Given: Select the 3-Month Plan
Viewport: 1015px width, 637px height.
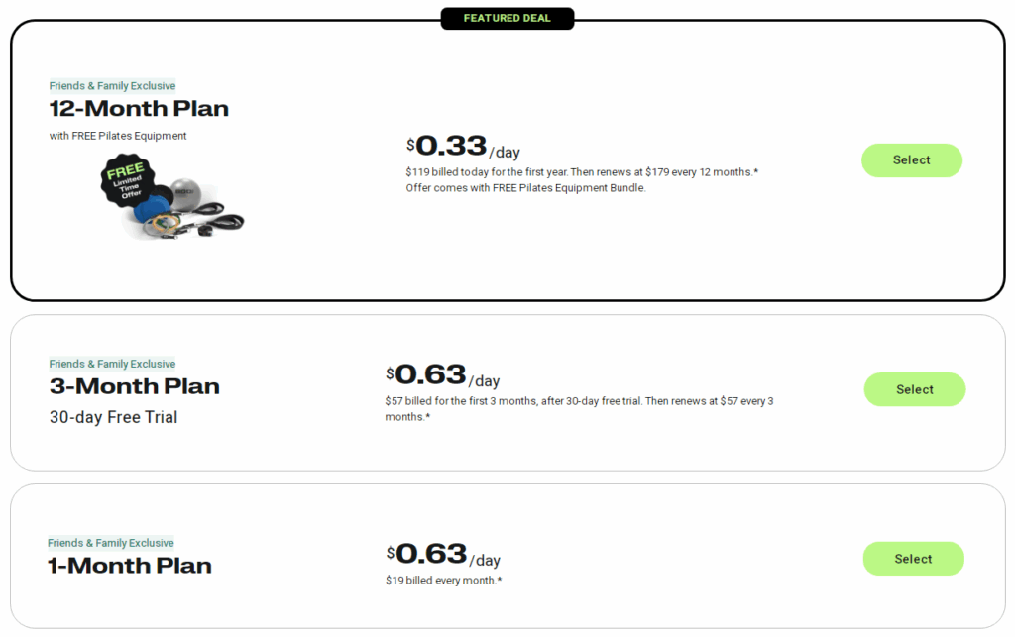Looking at the screenshot, I should pos(914,389).
